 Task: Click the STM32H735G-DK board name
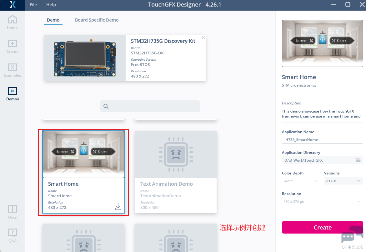[147, 53]
